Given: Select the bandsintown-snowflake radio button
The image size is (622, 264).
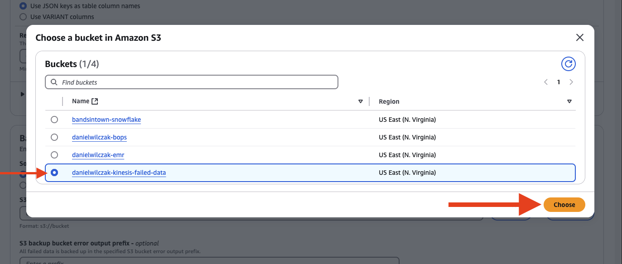Looking at the screenshot, I should pyautogui.click(x=54, y=120).
